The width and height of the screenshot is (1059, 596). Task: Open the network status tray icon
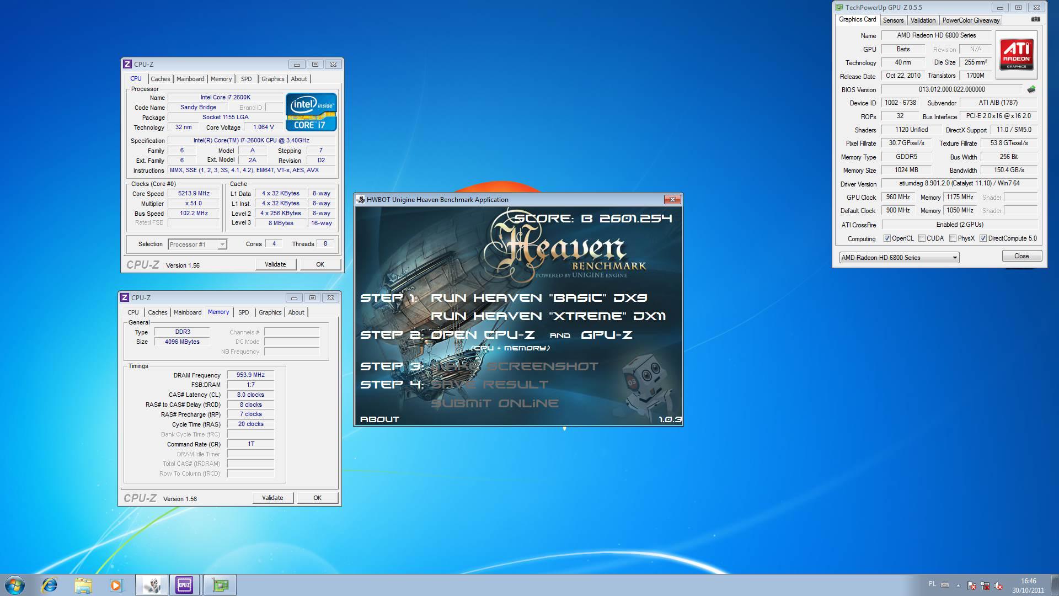click(985, 586)
